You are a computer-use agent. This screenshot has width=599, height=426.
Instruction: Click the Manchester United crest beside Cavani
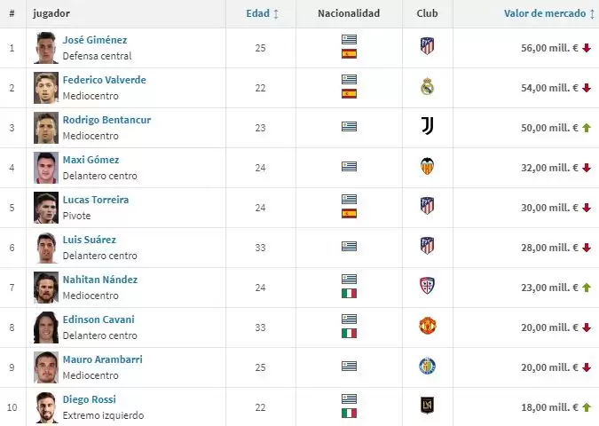click(427, 326)
